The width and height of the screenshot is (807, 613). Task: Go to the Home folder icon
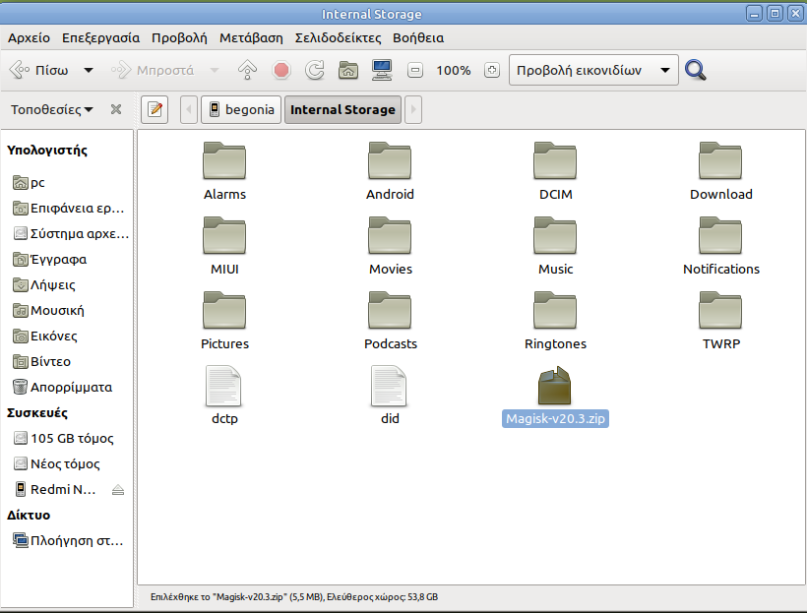[x=347, y=71]
